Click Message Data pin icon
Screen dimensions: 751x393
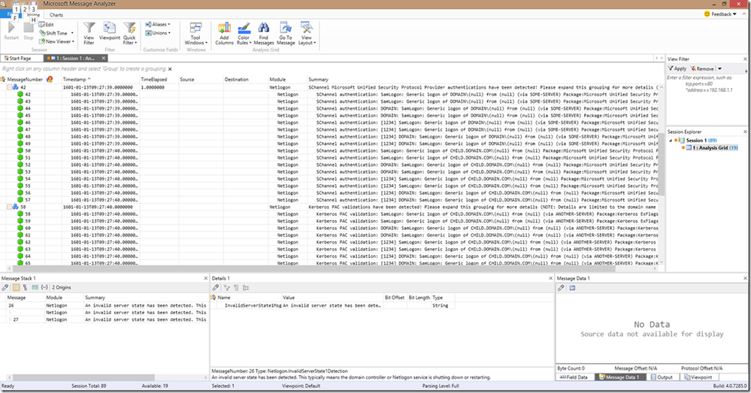561,288
